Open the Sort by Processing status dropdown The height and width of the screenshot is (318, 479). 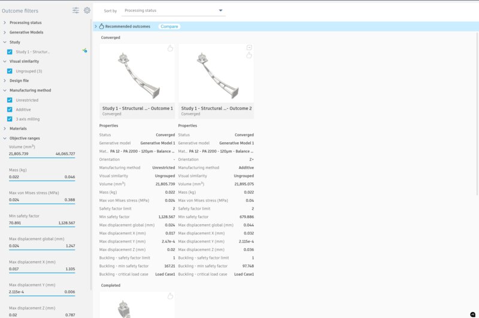coord(174,11)
